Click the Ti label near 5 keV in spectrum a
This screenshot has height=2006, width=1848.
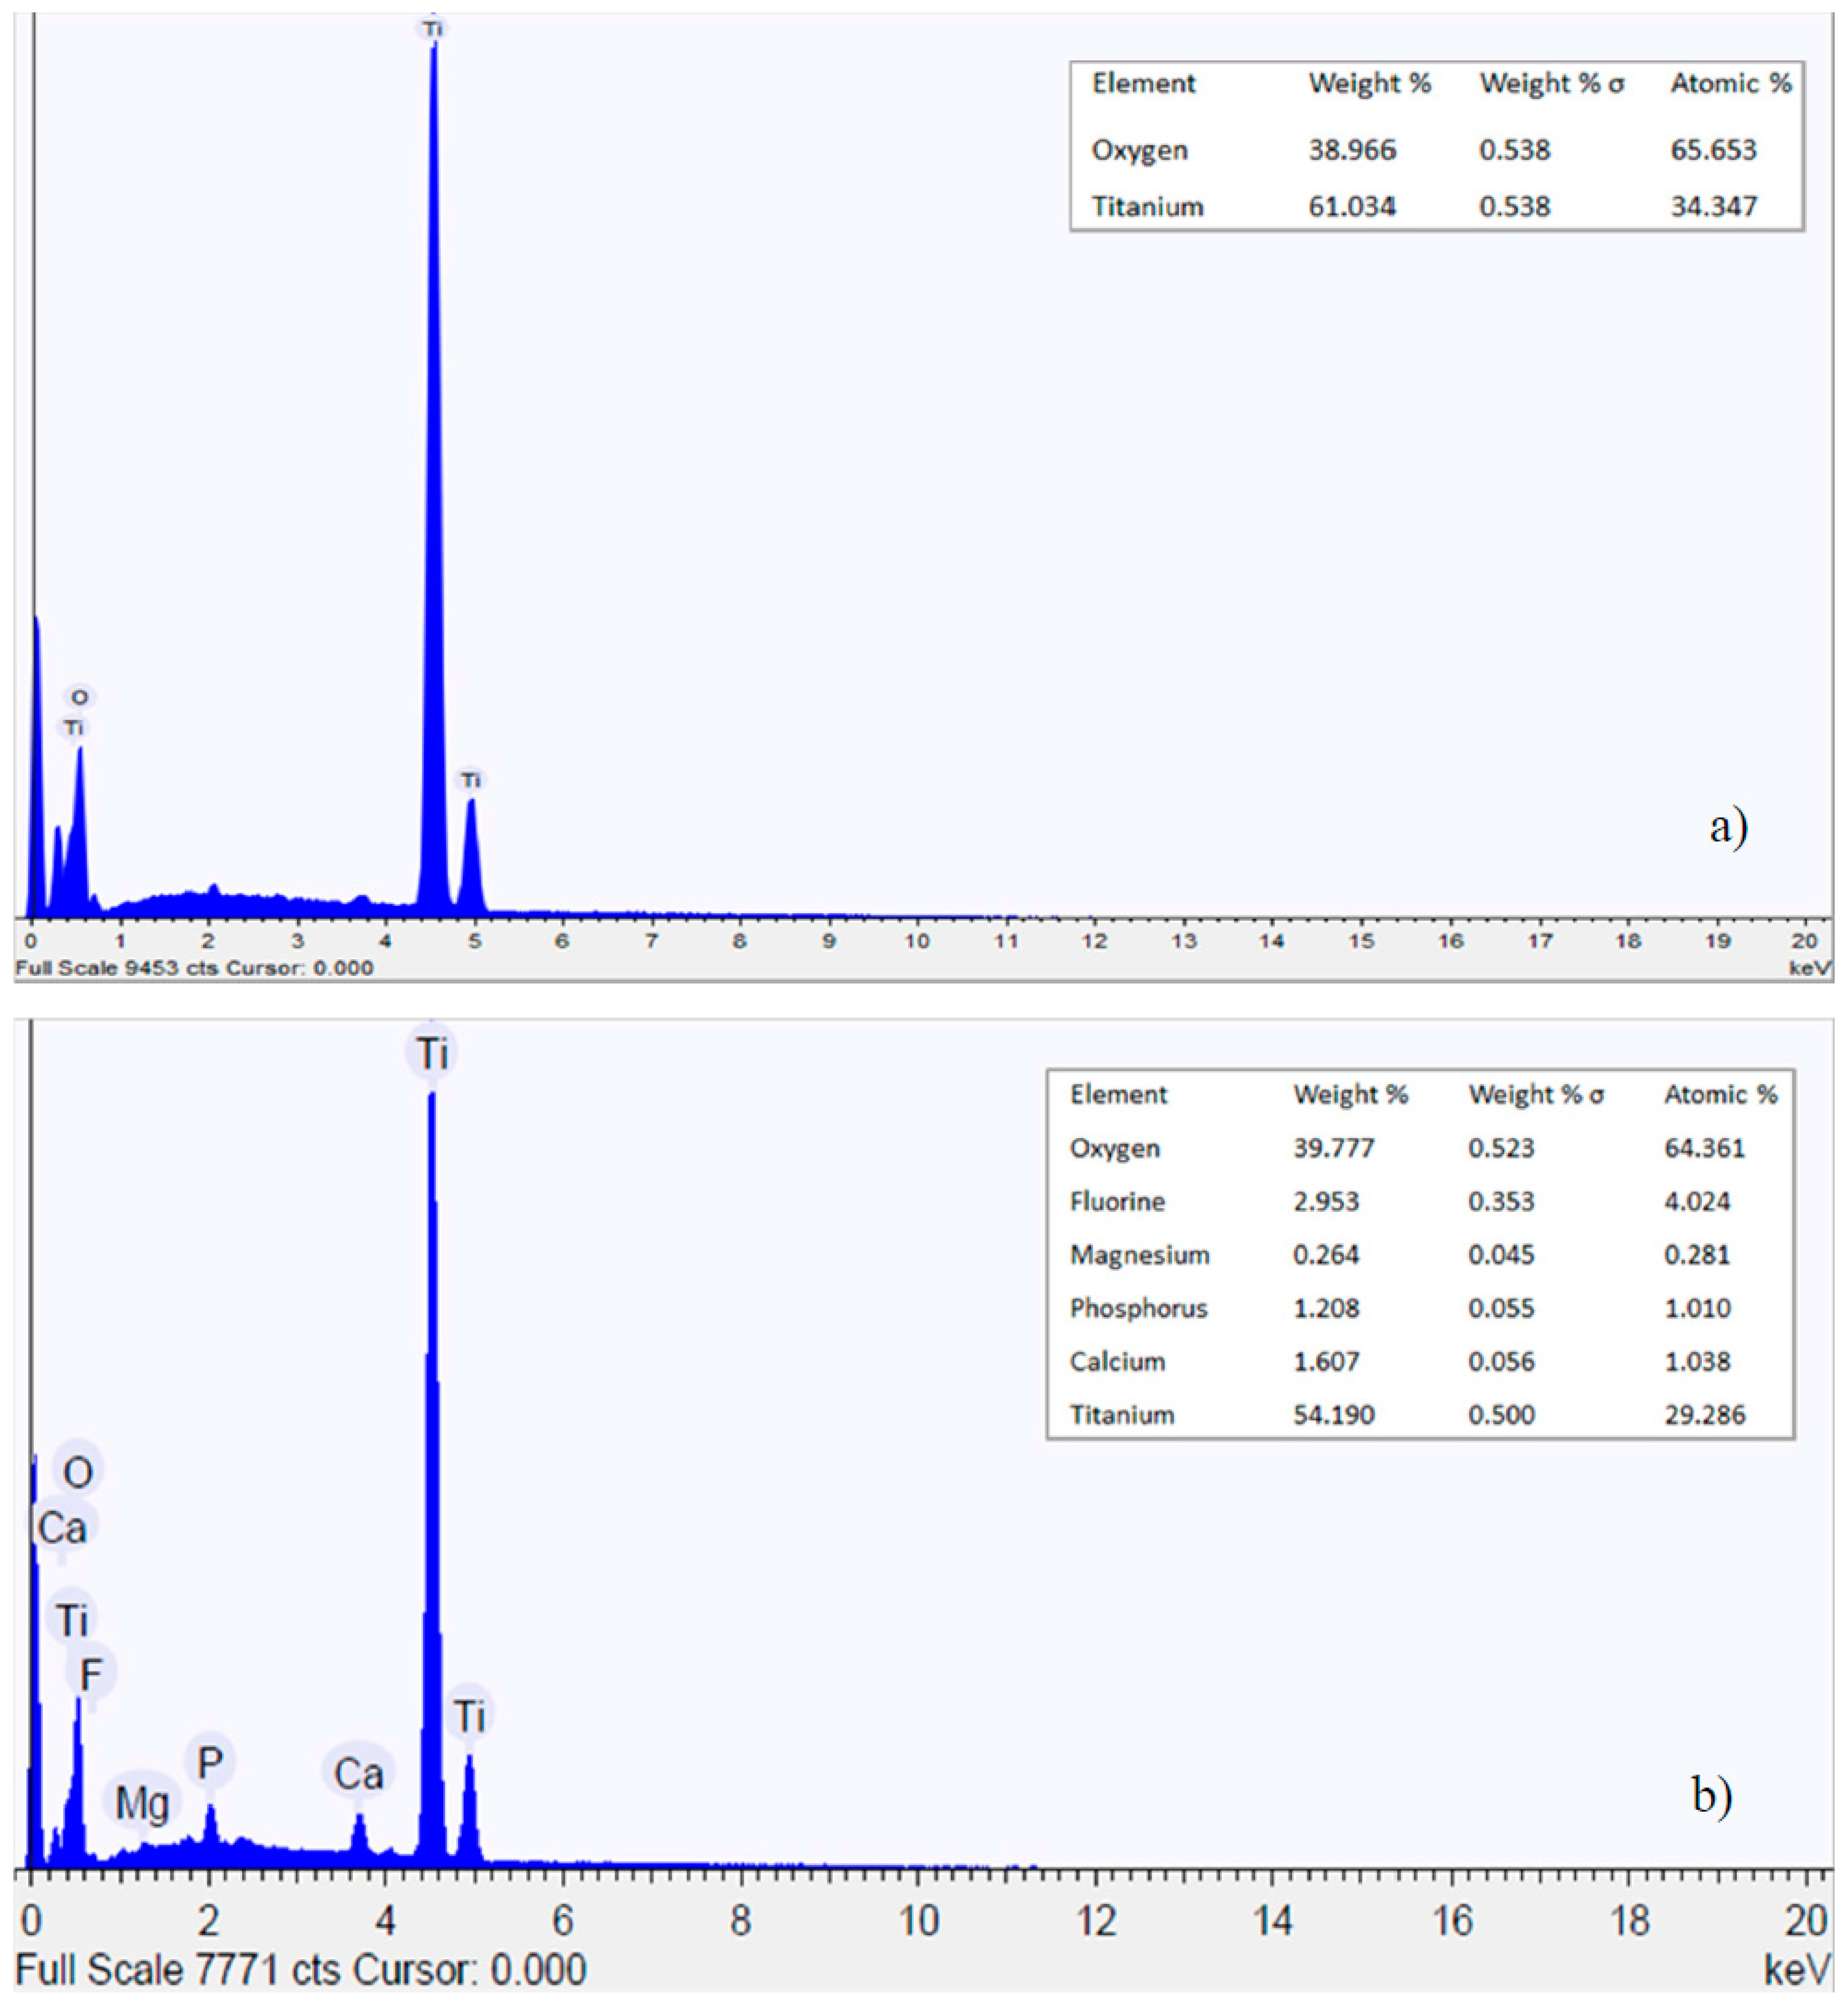pos(470,780)
